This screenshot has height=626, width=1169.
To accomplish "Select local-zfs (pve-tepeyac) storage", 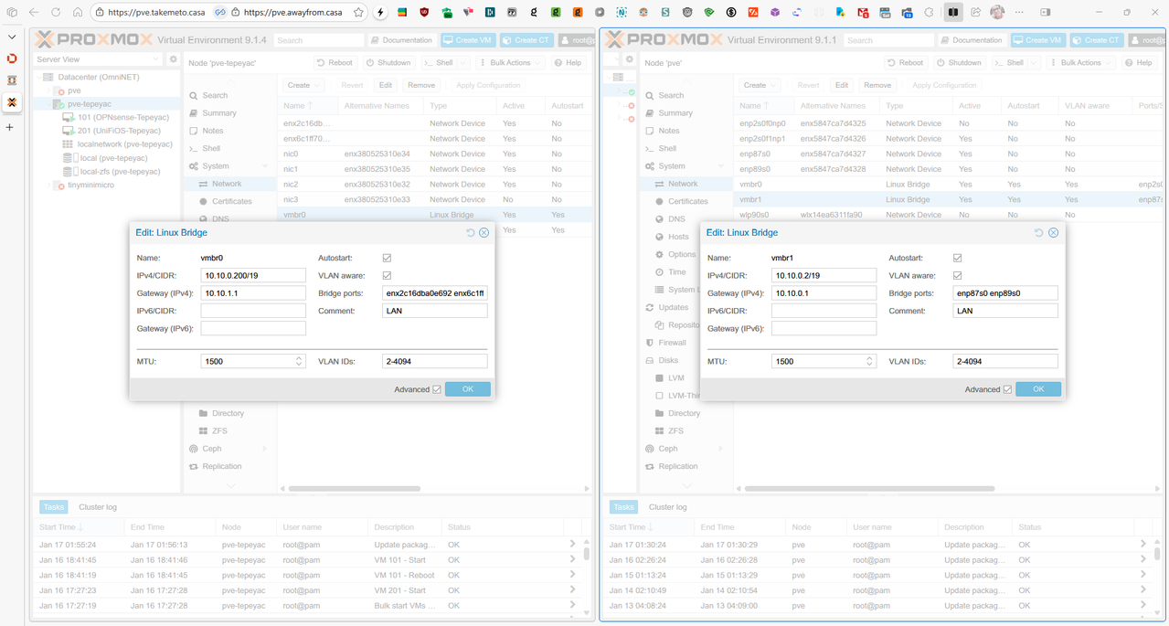I will (x=112, y=172).
